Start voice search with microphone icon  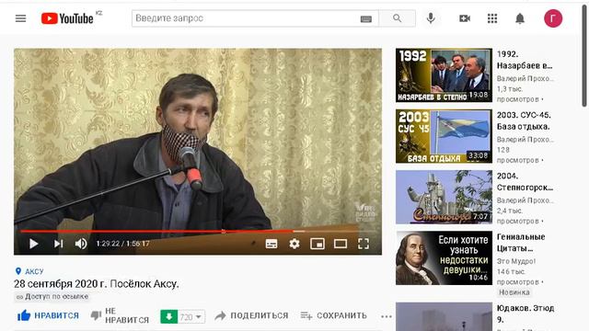pos(431,18)
